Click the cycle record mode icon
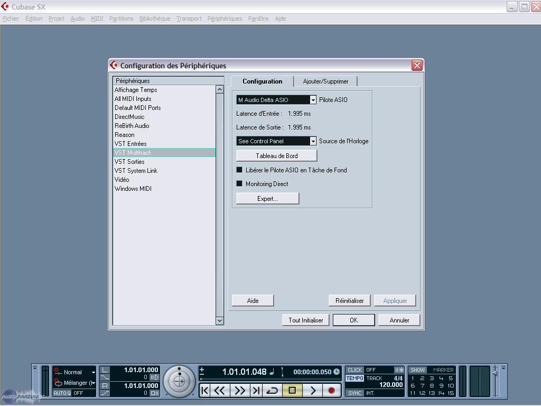This screenshot has width=541, height=406. [58, 383]
